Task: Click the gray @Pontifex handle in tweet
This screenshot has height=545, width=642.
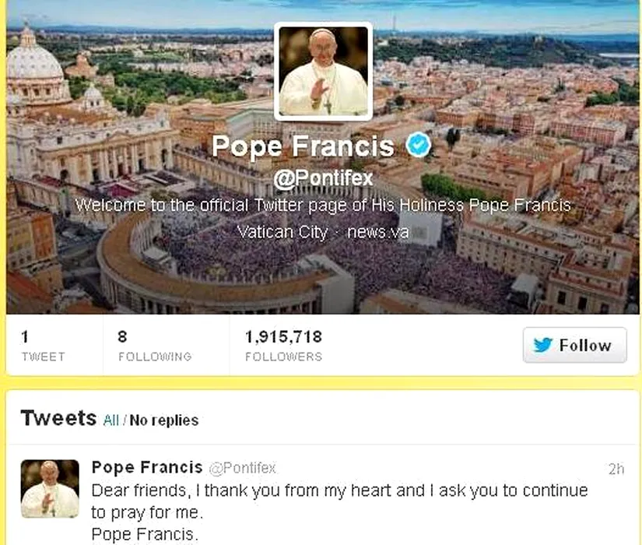Action: (241, 469)
